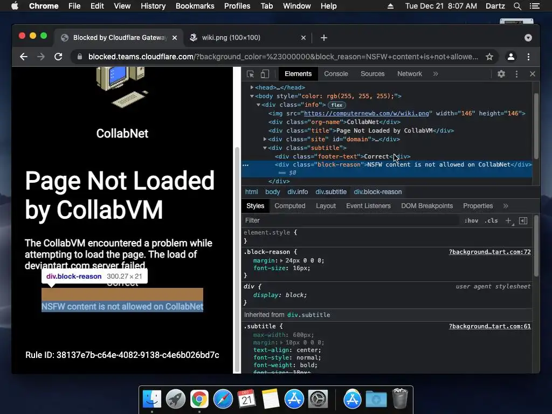Open ?background…tart.com:72 source link
Screen dimensions: 552x414
point(489,252)
